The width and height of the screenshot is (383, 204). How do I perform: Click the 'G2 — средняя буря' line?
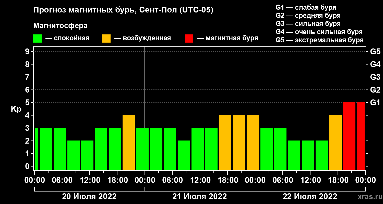[308, 16]
